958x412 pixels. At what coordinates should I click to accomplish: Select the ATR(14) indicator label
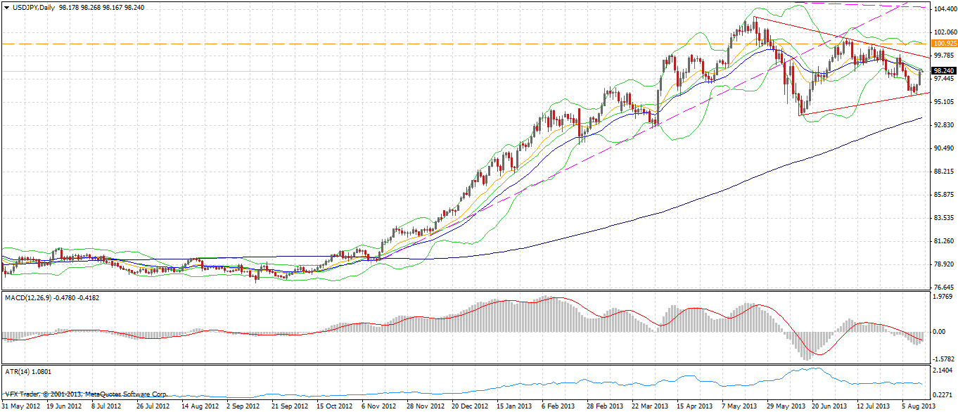point(19,371)
